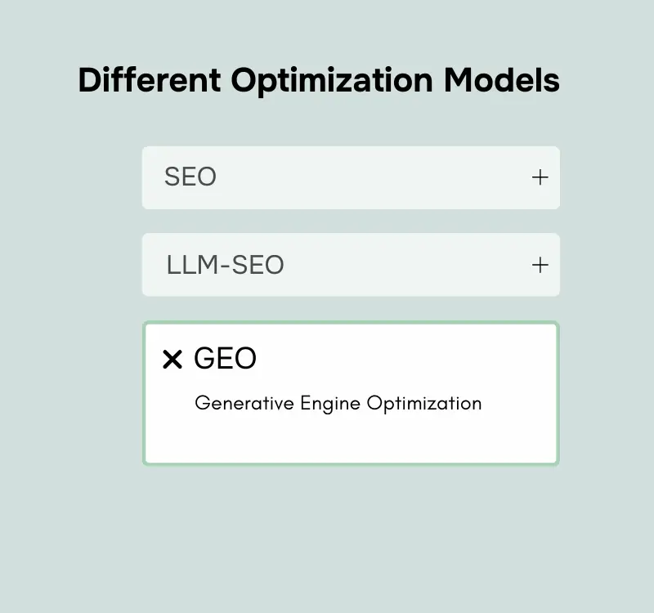The width and height of the screenshot is (654, 613).
Task: Click the word Models in the title
Action: (x=502, y=81)
